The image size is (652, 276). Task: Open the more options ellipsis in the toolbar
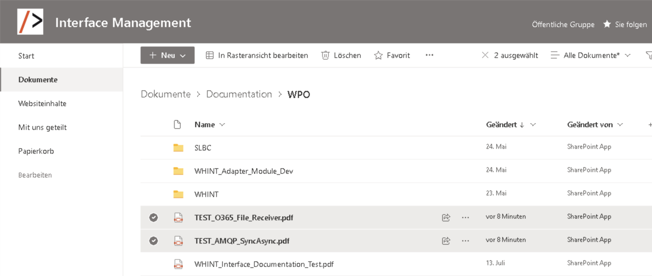click(x=429, y=55)
